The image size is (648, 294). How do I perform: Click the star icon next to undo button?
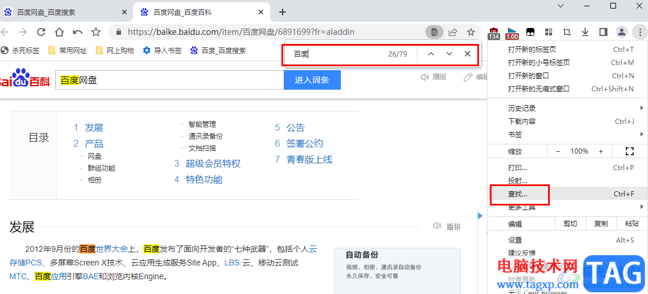click(96, 32)
